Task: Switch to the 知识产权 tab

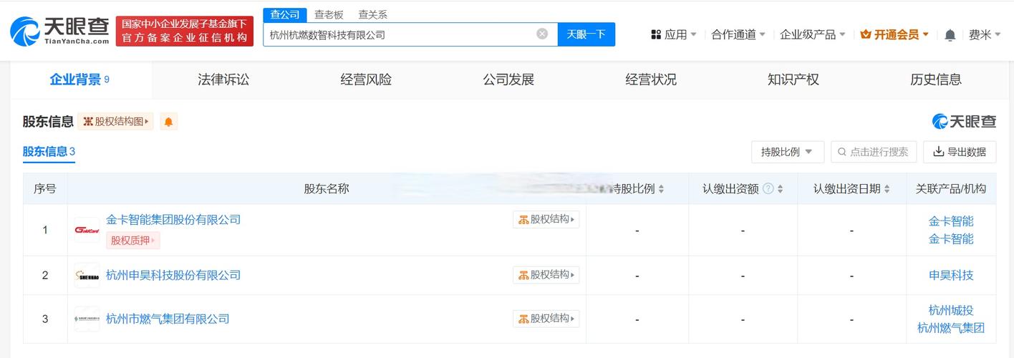Action: click(793, 79)
